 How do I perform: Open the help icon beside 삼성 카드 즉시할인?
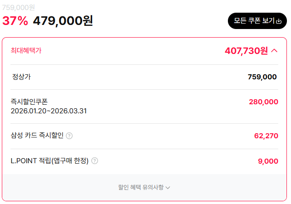tap(69, 136)
